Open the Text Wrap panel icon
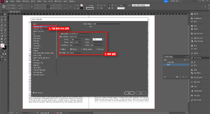The height and width of the screenshot is (114, 210). coord(192,77)
